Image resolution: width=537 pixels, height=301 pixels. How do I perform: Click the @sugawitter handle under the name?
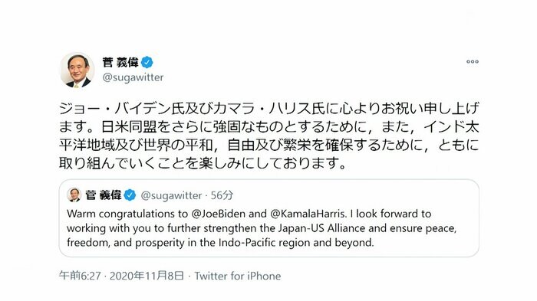tap(133, 77)
